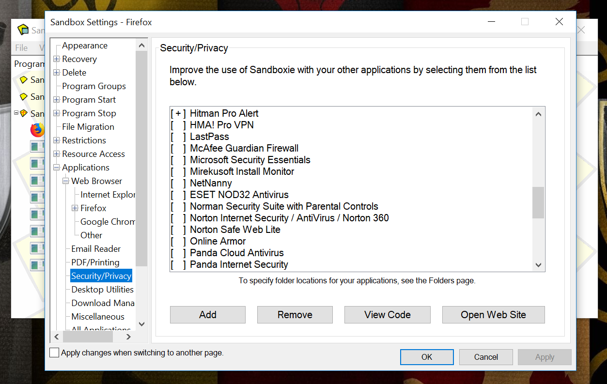
Task: Click the View Code button
Action: click(388, 315)
